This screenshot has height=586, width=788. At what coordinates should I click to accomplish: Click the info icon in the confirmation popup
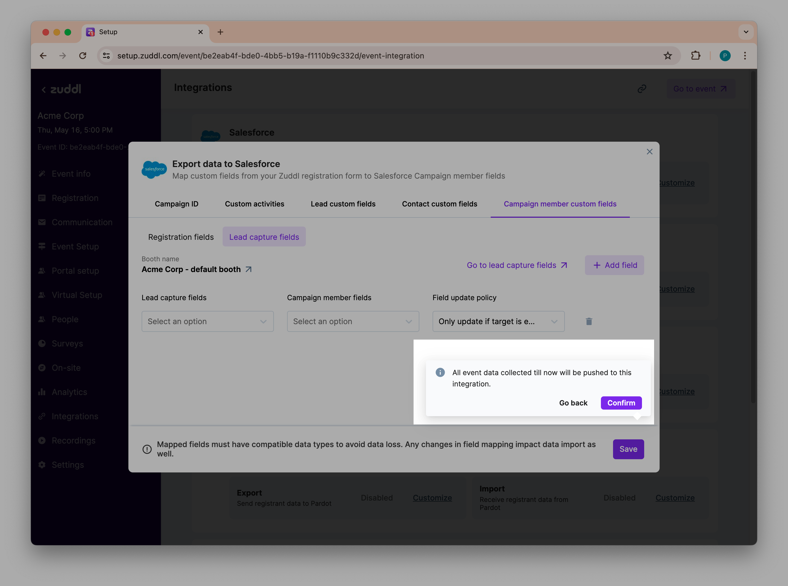[x=440, y=372]
